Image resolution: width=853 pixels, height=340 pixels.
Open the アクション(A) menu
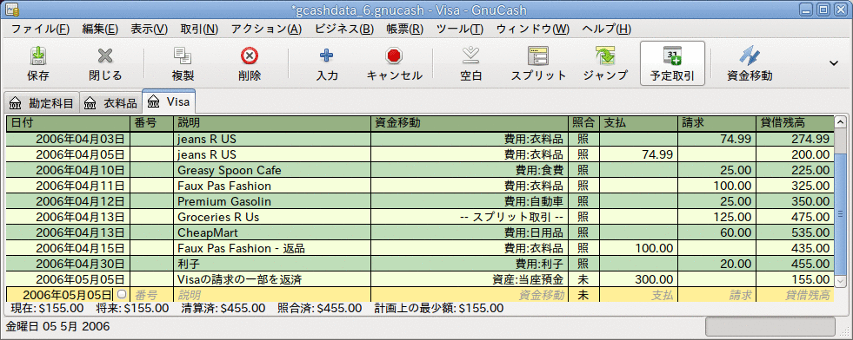(266, 29)
